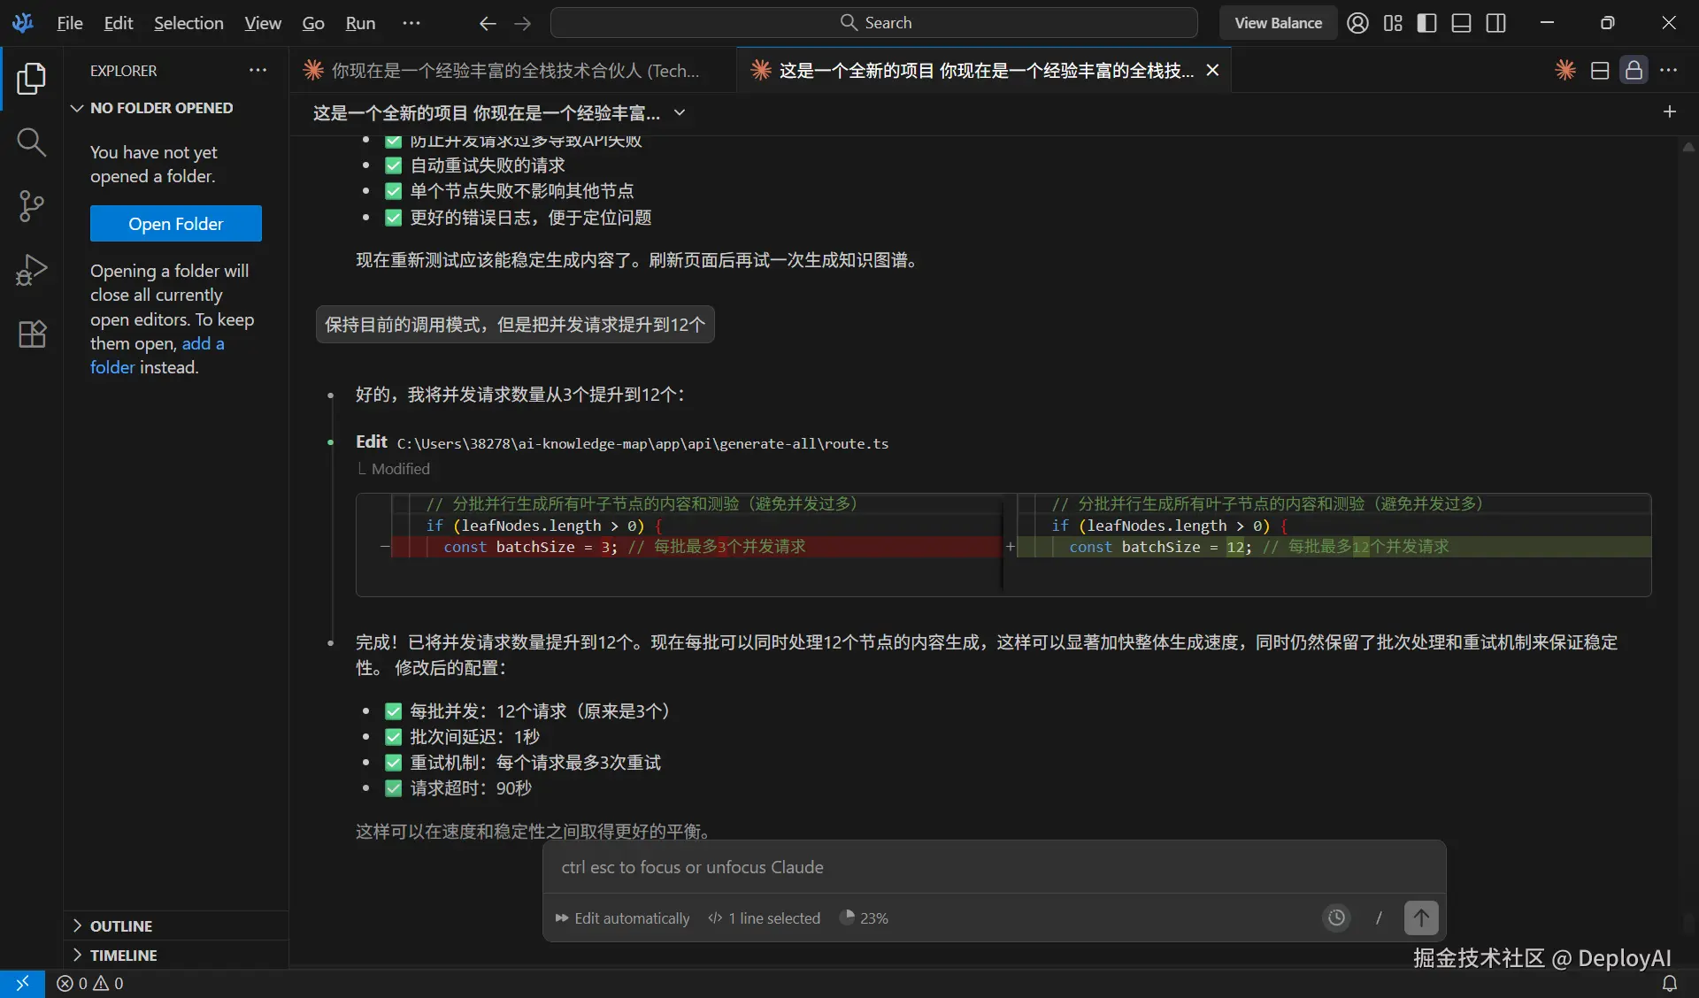Click the 23% context usage indicator

[x=864, y=918]
